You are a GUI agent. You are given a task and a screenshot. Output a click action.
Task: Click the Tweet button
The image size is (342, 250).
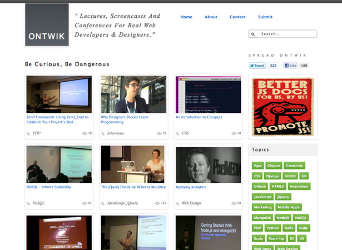tap(257, 66)
